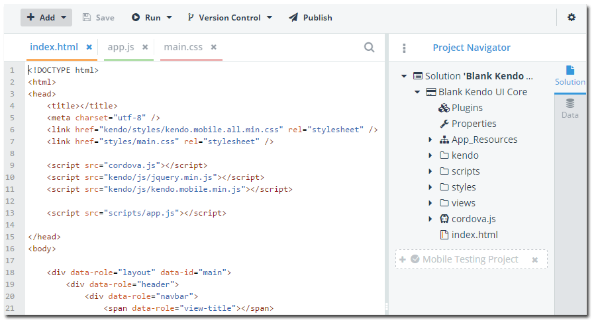This screenshot has width=602, height=330.
Task: Switch to the index.html tab
Action: click(x=54, y=47)
